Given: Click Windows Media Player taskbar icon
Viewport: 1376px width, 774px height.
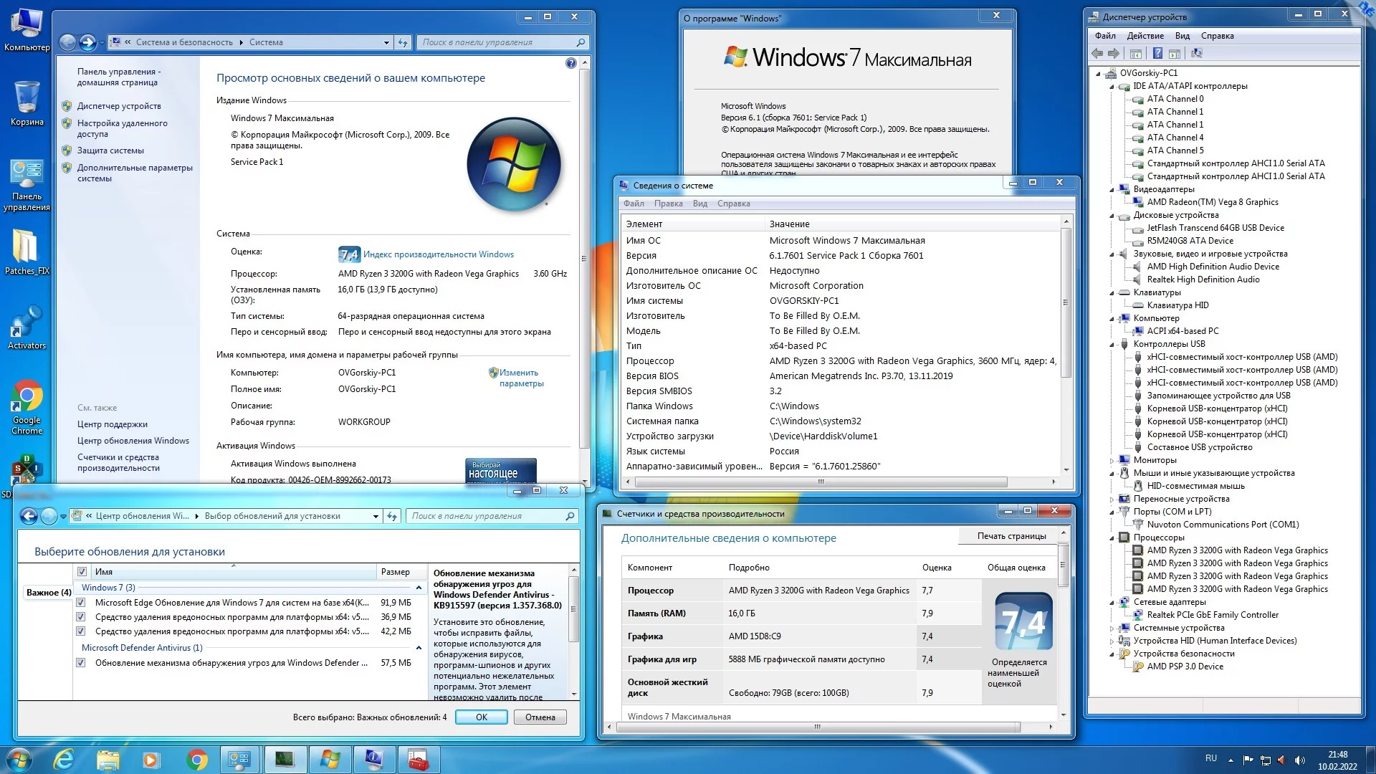Looking at the screenshot, I should [x=150, y=759].
